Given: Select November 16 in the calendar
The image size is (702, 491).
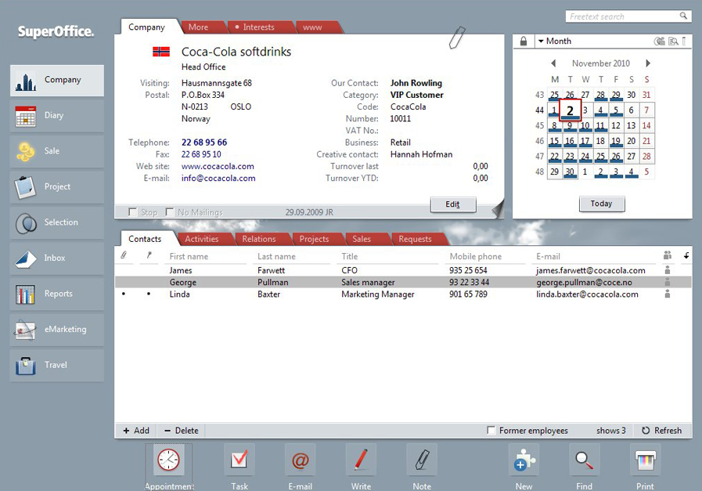Looking at the screenshot, I should click(x=570, y=141).
